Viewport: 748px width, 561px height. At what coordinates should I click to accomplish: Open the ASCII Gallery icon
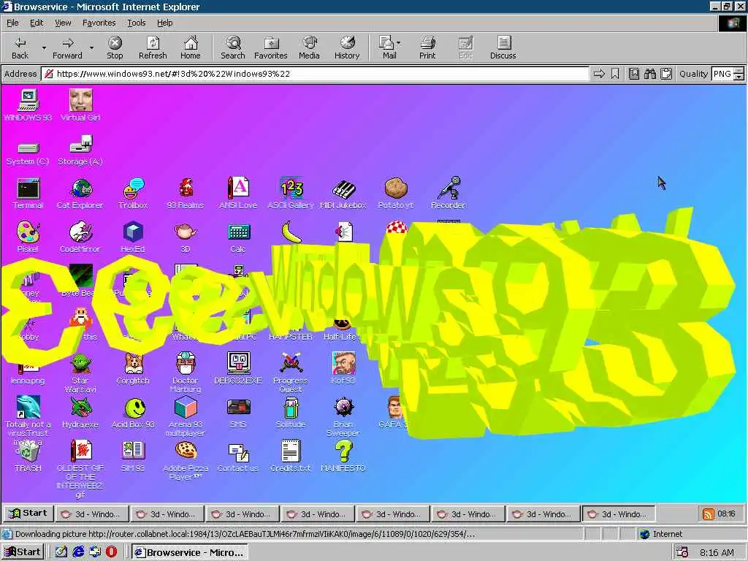point(291,193)
